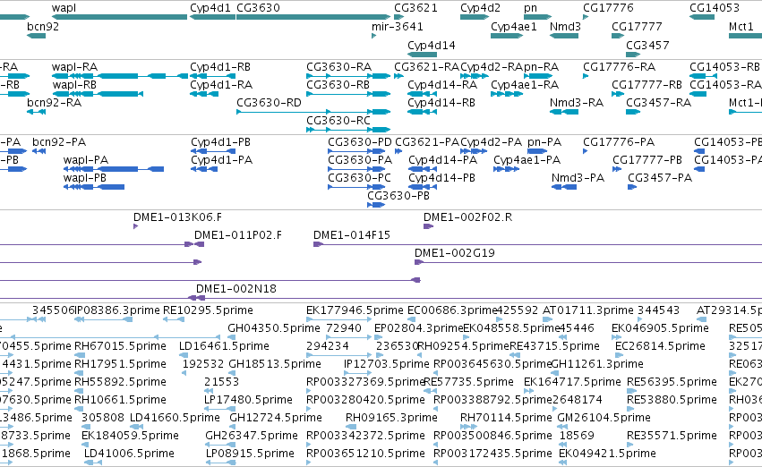Open the Nmd3-RA transcript label

coord(577,103)
